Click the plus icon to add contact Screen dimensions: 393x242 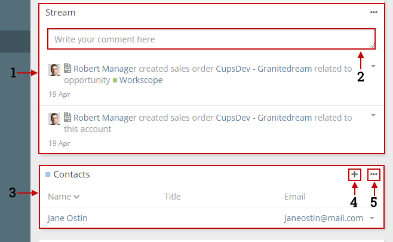click(x=354, y=174)
